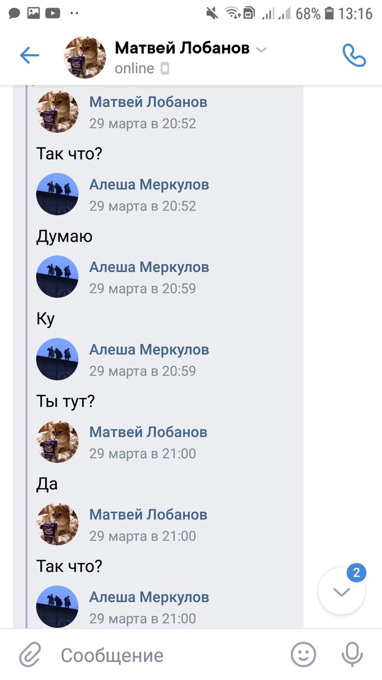Viewport: 382px width, 680px height.
Task: Start a call with the phone icon
Action: (x=354, y=56)
